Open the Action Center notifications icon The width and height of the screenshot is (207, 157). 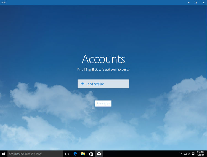click(193, 154)
